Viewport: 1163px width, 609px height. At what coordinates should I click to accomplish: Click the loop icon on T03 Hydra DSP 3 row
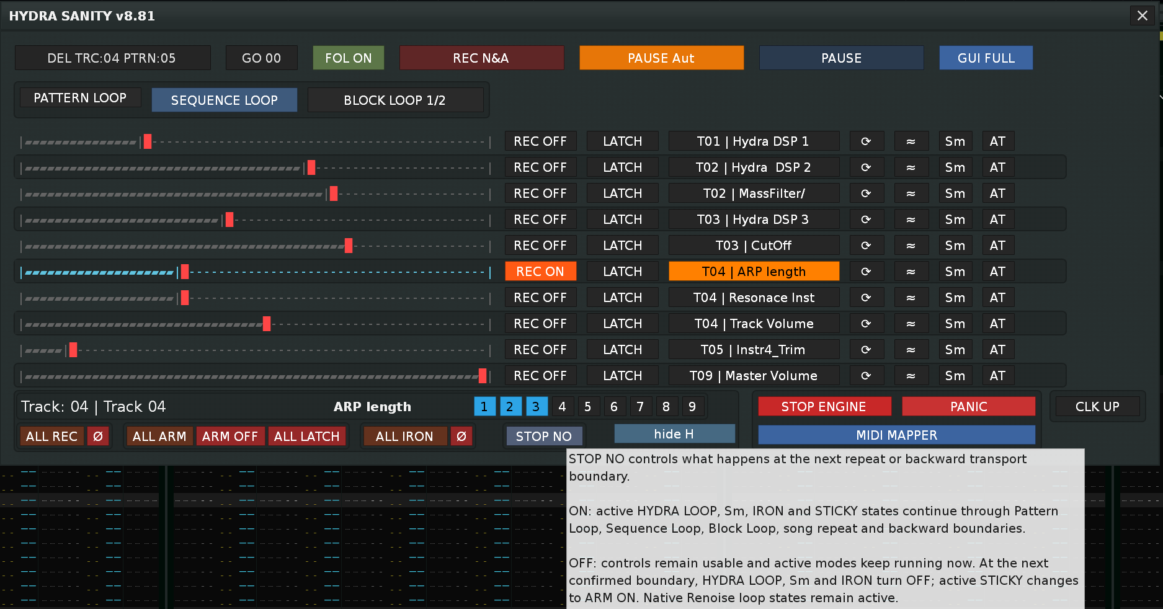click(867, 220)
